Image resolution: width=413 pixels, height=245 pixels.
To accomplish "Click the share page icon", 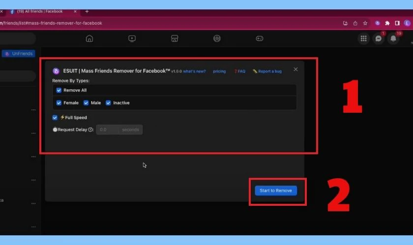I will coord(355,23).
